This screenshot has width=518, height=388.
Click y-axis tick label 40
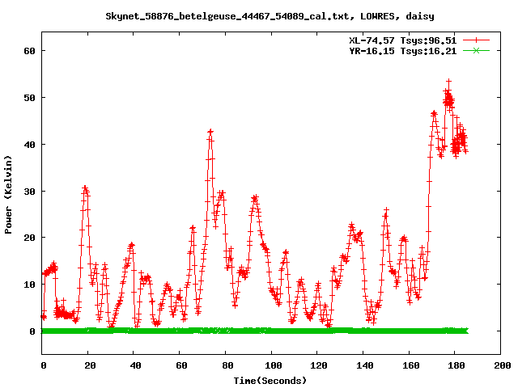[x=29, y=145]
